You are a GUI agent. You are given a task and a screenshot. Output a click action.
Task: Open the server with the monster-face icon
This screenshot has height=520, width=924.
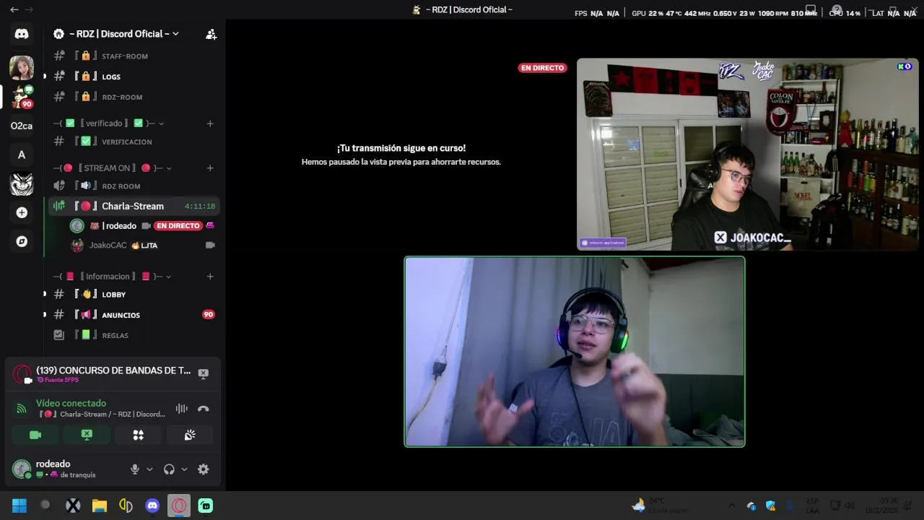[x=22, y=183]
